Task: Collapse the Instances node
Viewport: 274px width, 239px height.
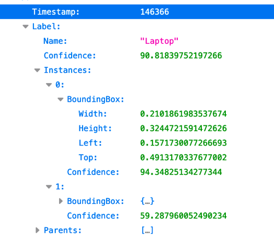Action: click(x=37, y=71)
